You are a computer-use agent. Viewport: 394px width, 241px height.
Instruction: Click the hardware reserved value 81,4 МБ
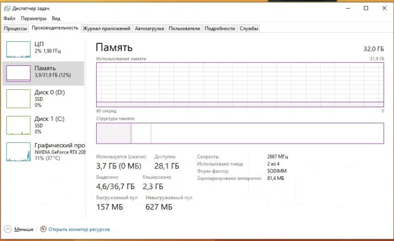[276, 178]
